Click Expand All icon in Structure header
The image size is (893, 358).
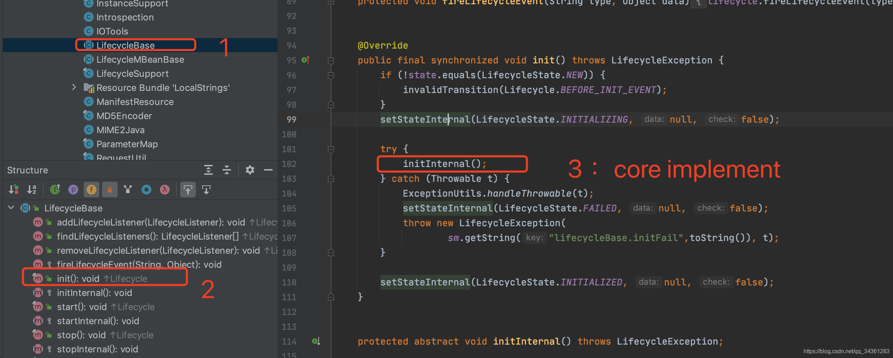[x=208, y=170]
